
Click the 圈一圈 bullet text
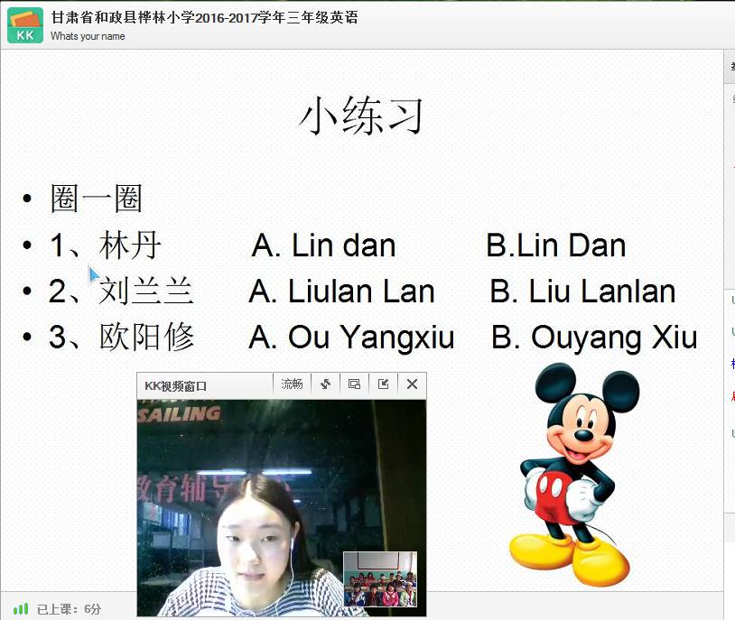(x=96, y=199)
